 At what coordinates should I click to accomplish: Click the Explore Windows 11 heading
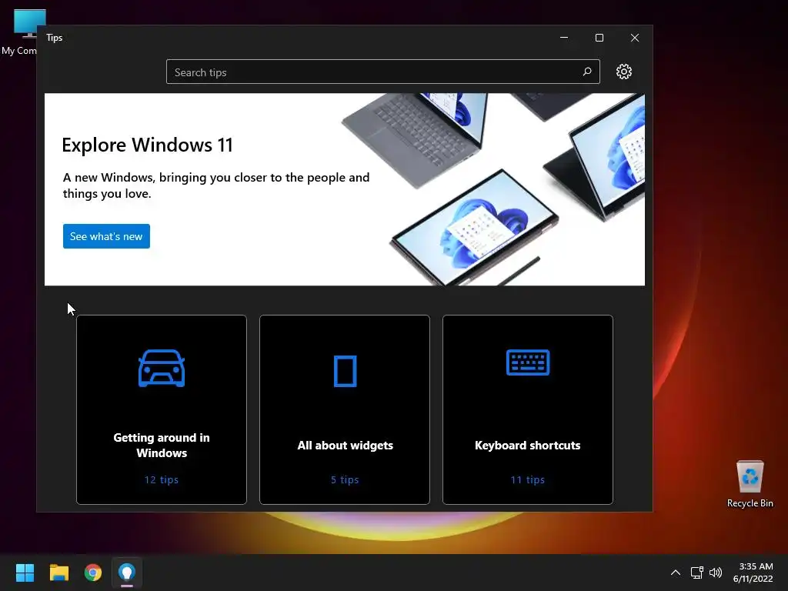point(147,145)
